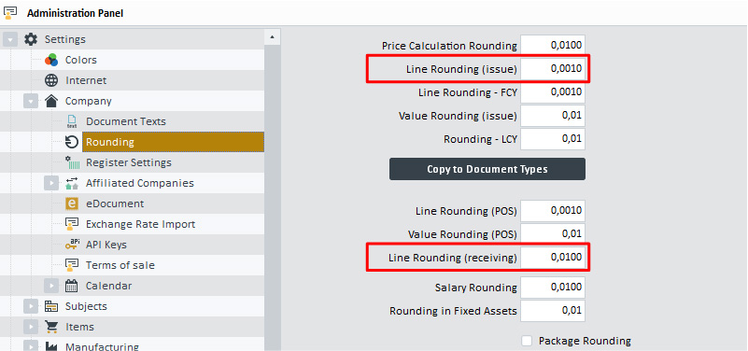Viewport: 748px width, 351px height.
Task: Click the API Keys key icon
Action: coord(72,245)
